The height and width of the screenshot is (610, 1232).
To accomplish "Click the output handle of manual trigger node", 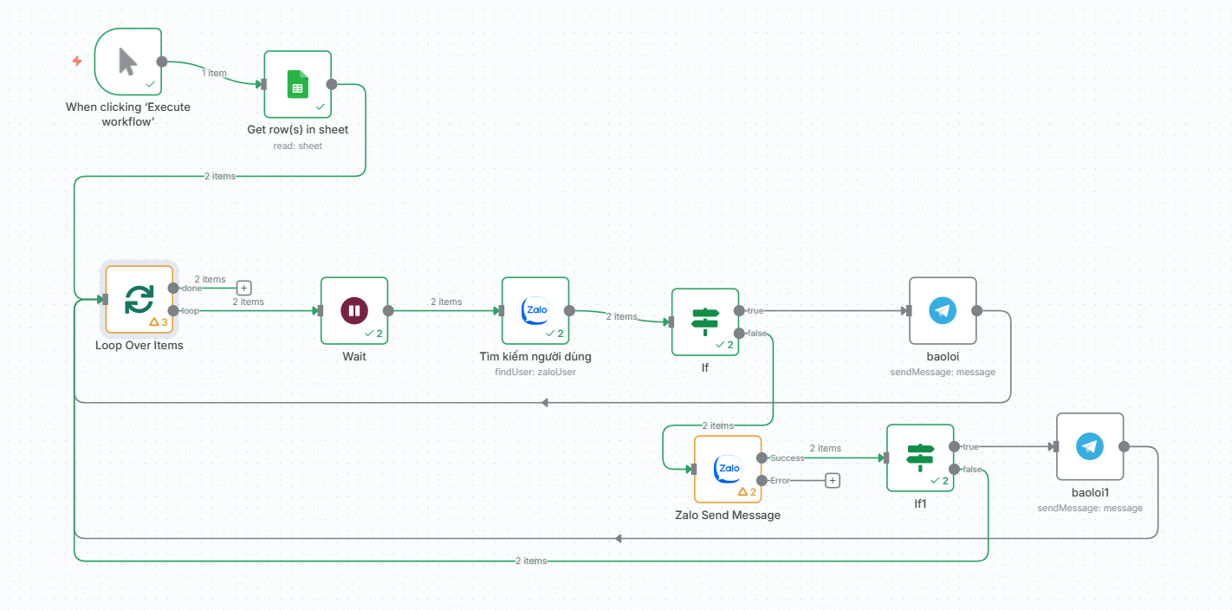I will coord(162,62).
